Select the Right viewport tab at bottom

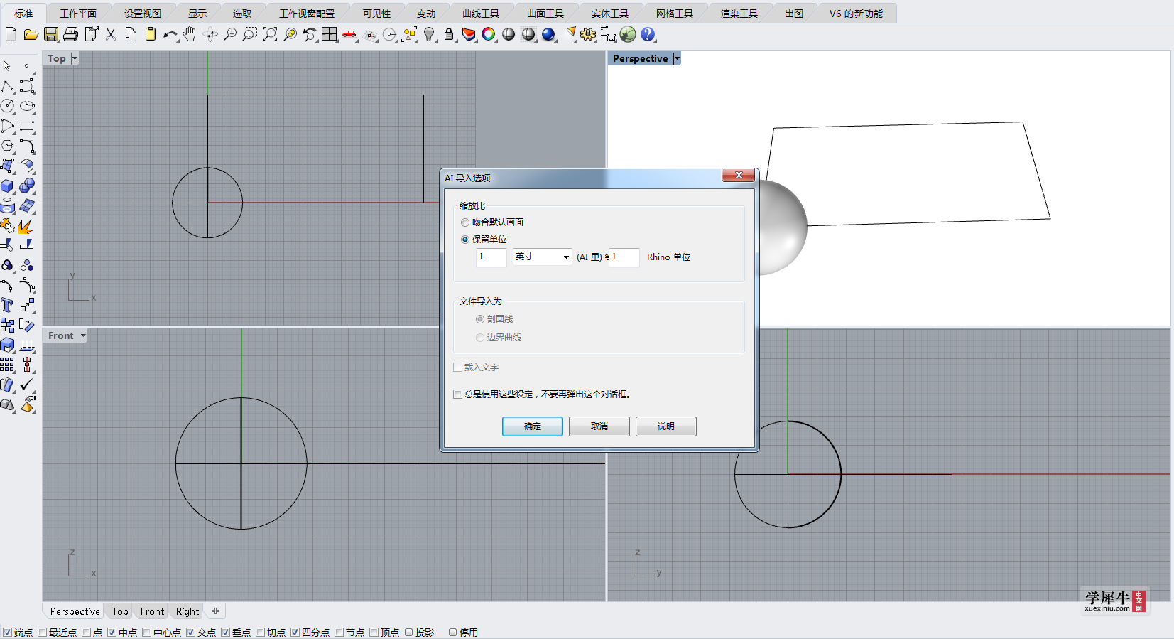pos(187,611)
